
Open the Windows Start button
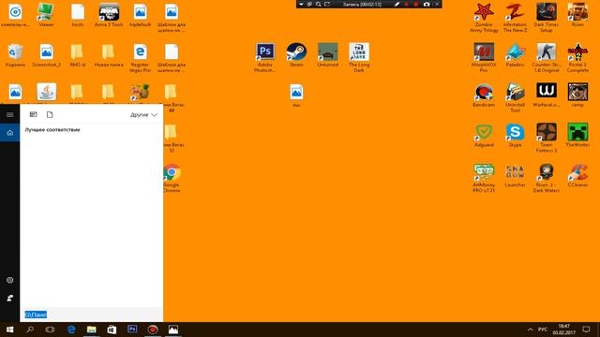(x=10, y=330)
